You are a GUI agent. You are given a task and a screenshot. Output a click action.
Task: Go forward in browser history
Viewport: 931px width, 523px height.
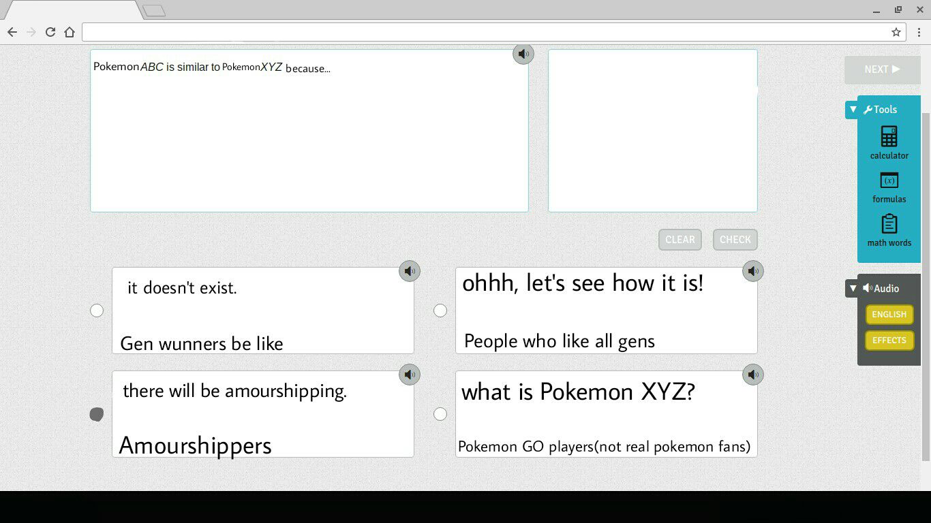click(31, 32)
